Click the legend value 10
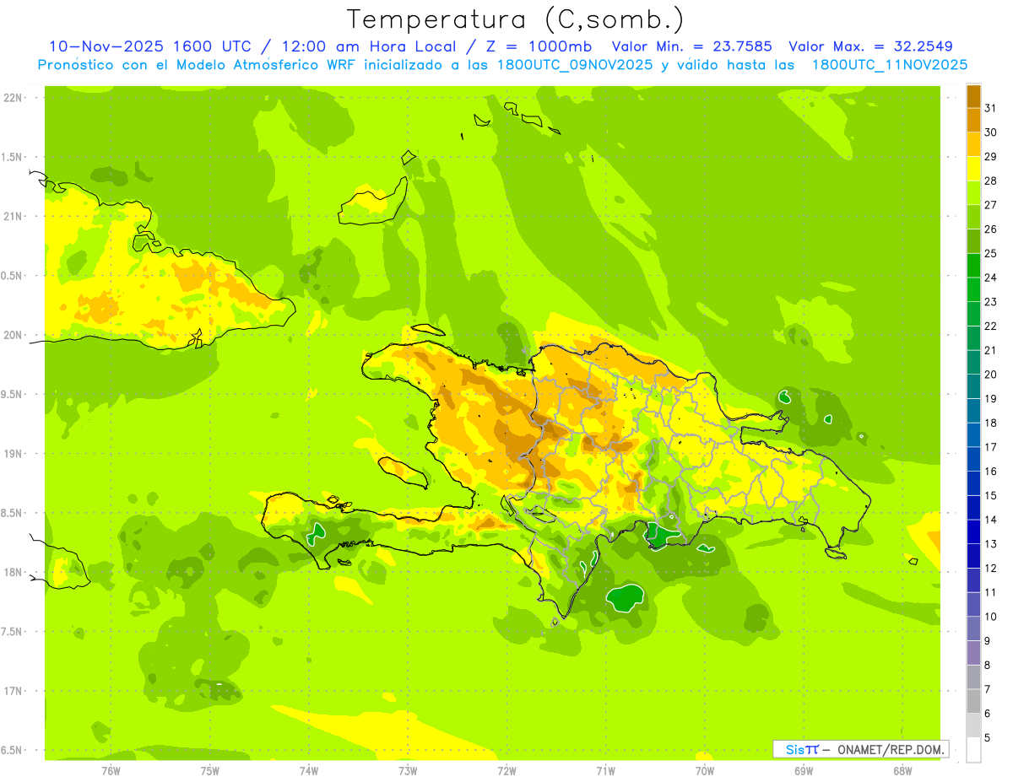1013x782 pixels. coord(992,617)
